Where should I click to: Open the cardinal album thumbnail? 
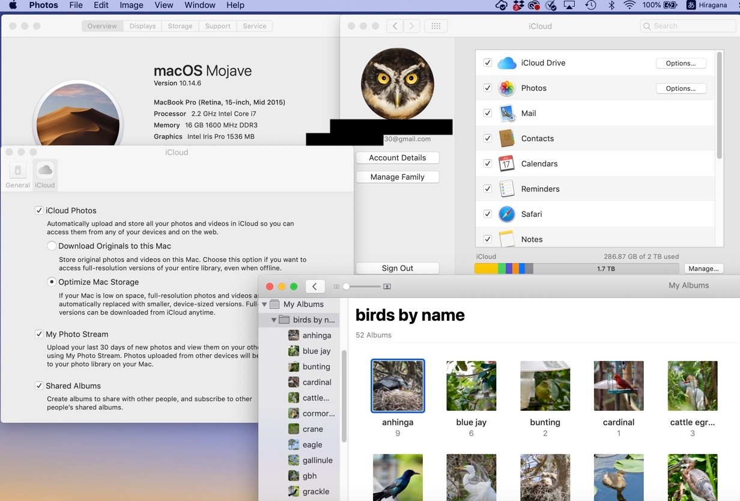619,386
